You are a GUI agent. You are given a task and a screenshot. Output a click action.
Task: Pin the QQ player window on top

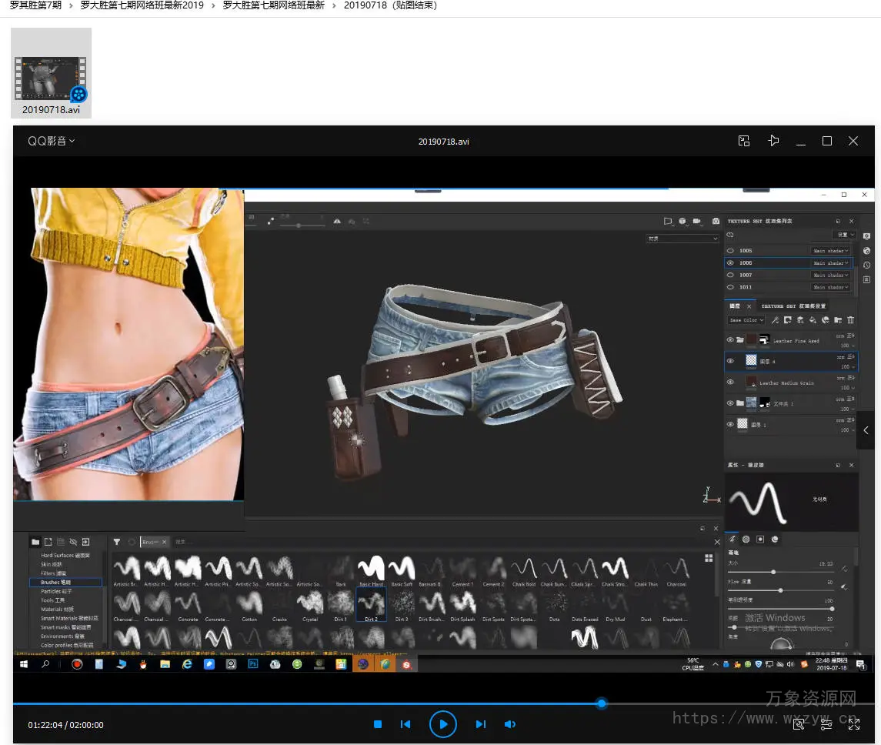click(x=773, y=141)
